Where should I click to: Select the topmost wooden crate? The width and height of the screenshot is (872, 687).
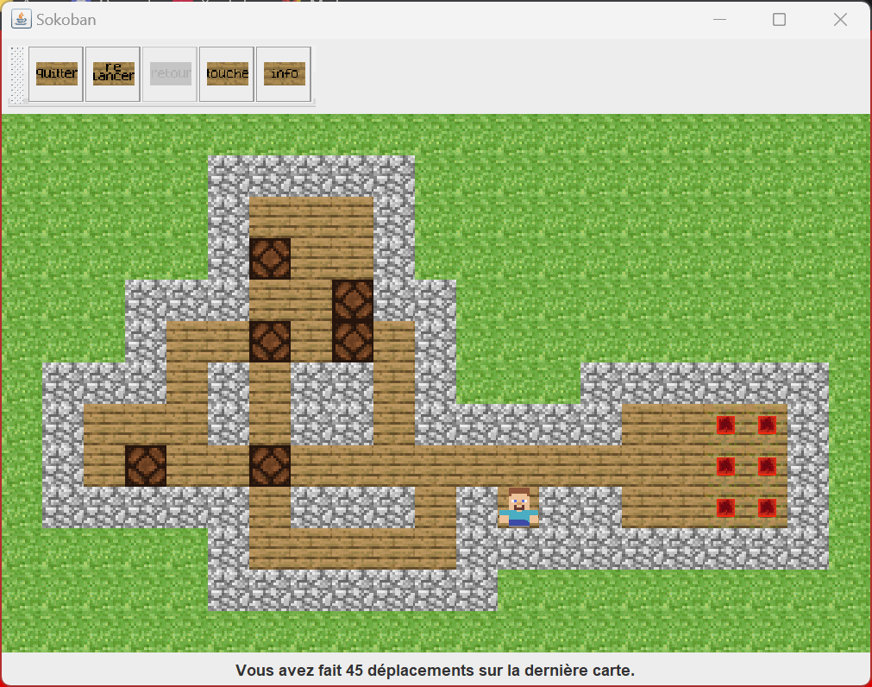270,259
